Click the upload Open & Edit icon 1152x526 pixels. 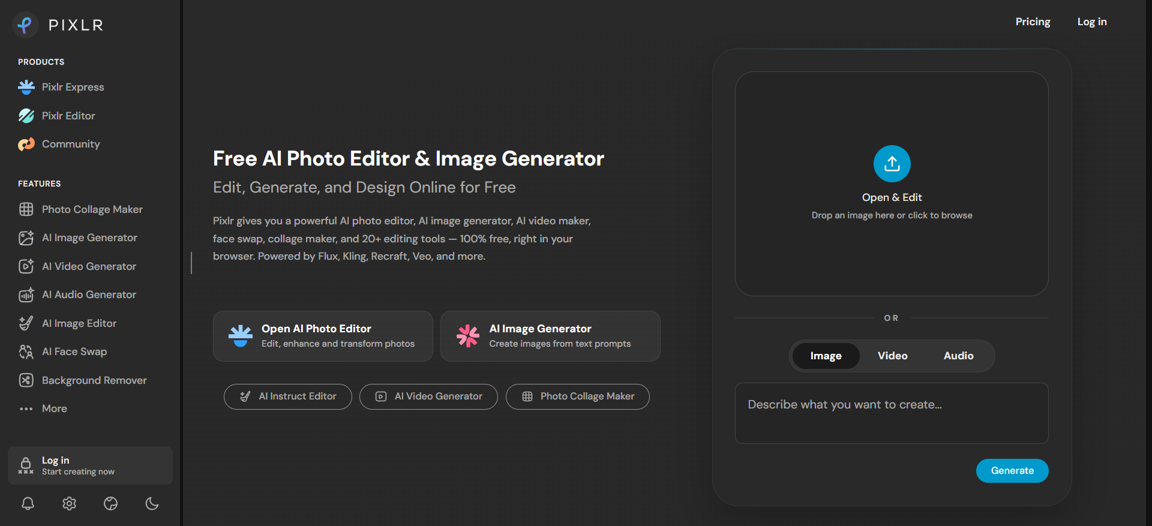pyautogui.click(x=892, y=164)
